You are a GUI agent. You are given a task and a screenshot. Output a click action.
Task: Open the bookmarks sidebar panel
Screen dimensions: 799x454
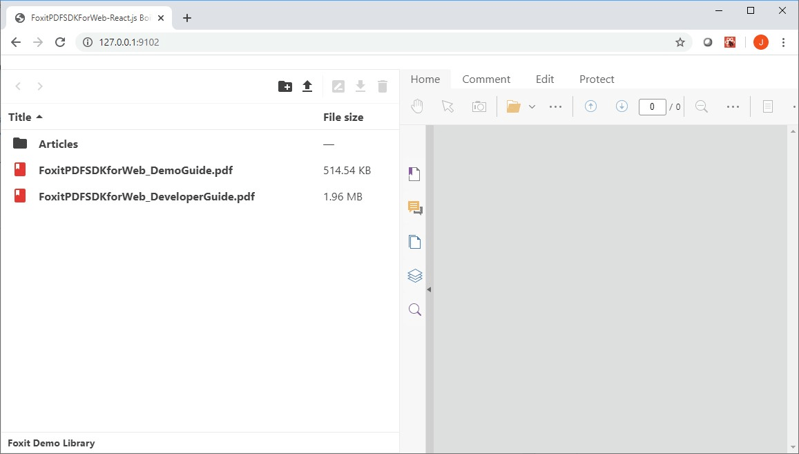click(x=415, y=174)
